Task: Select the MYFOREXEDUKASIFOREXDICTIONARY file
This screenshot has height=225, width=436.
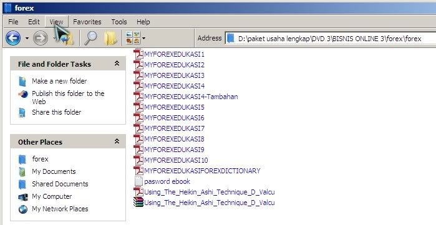Action: (202, 171)
